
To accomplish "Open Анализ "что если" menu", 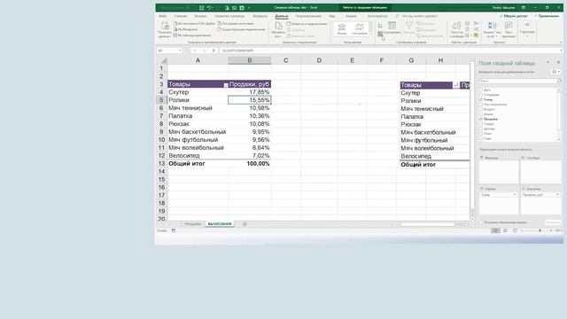I will 493,29.
